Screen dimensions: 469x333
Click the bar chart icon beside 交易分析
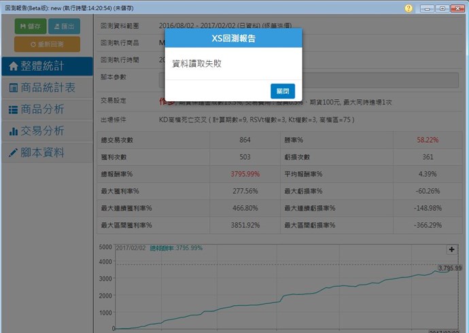coord(13,131)
